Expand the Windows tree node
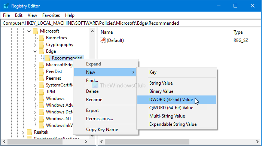262x146 pixels. tap(35, 98)
